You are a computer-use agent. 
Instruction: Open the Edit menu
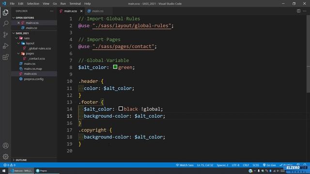[x=20, y=3]
